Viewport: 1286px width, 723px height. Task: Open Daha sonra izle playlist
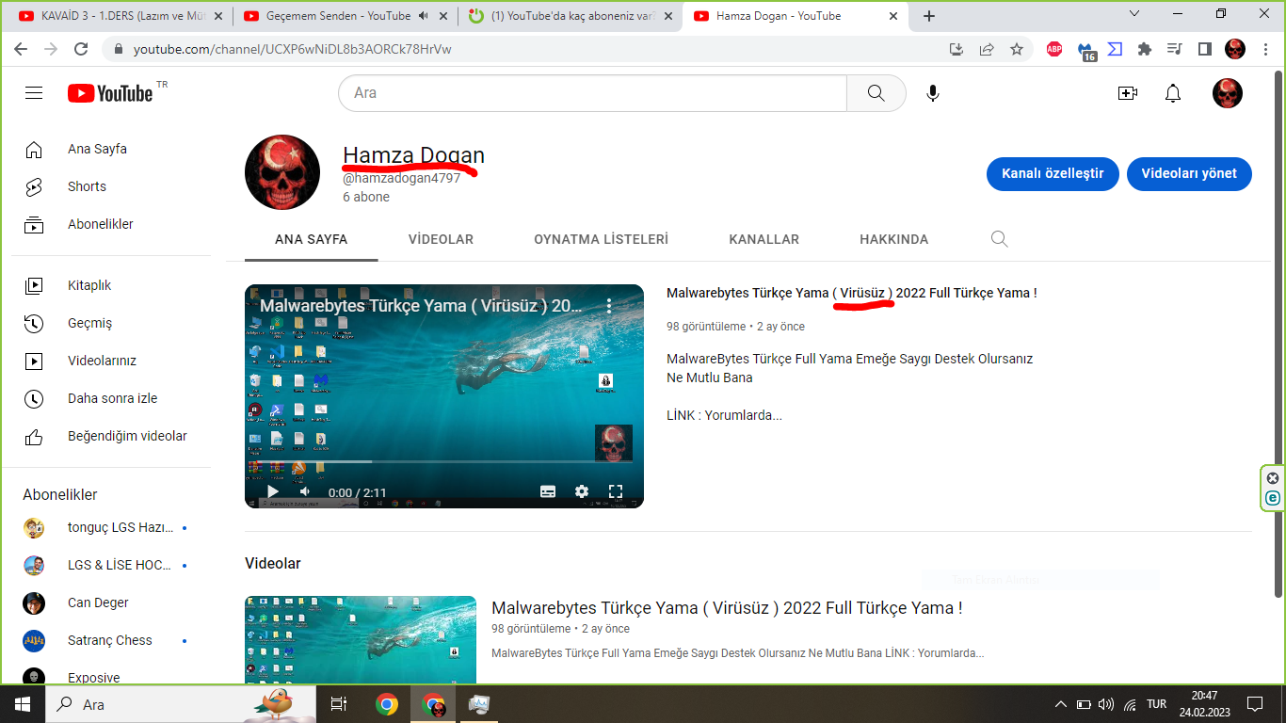[111, 398]
